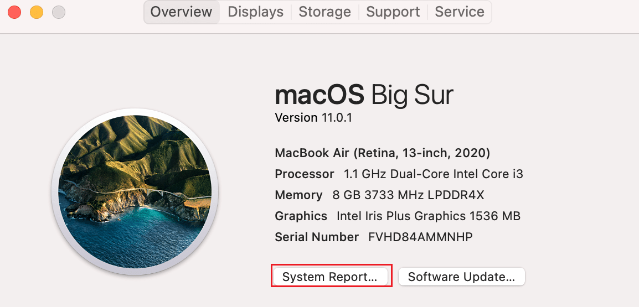The width and height of the screenshot is (639, 307).
Task: Open the Displays tab
Action: pyautogui.click(x=255, y=12)
